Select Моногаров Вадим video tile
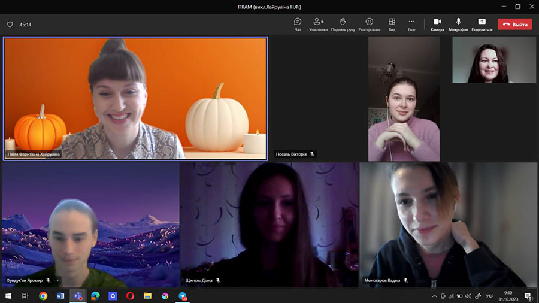Viewport: 539px width, 303px height. [x=448, y=225]
